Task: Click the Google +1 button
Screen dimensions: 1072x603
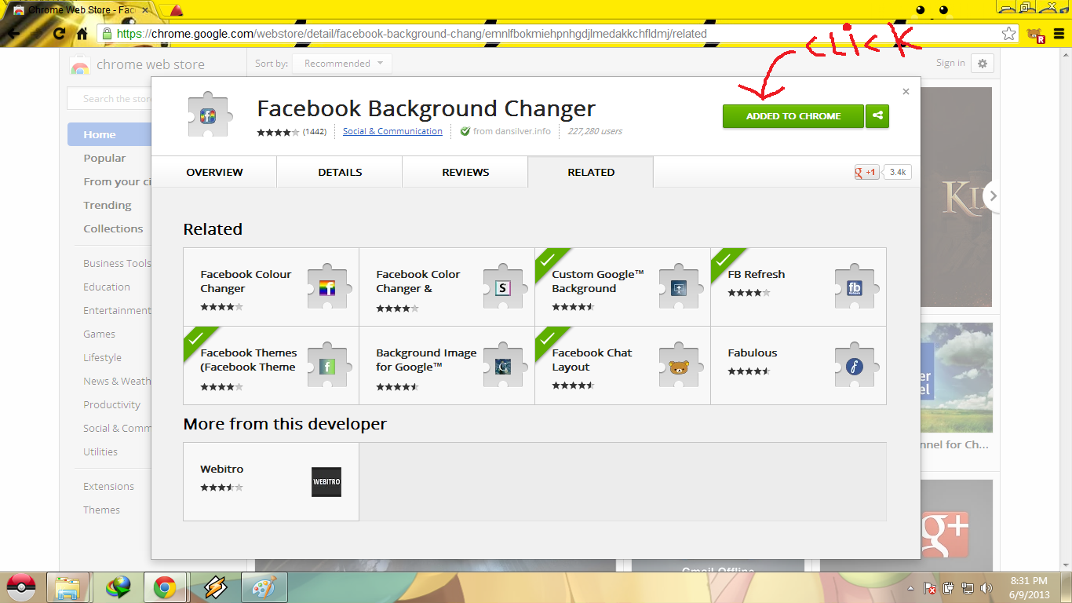Action: 867,172
